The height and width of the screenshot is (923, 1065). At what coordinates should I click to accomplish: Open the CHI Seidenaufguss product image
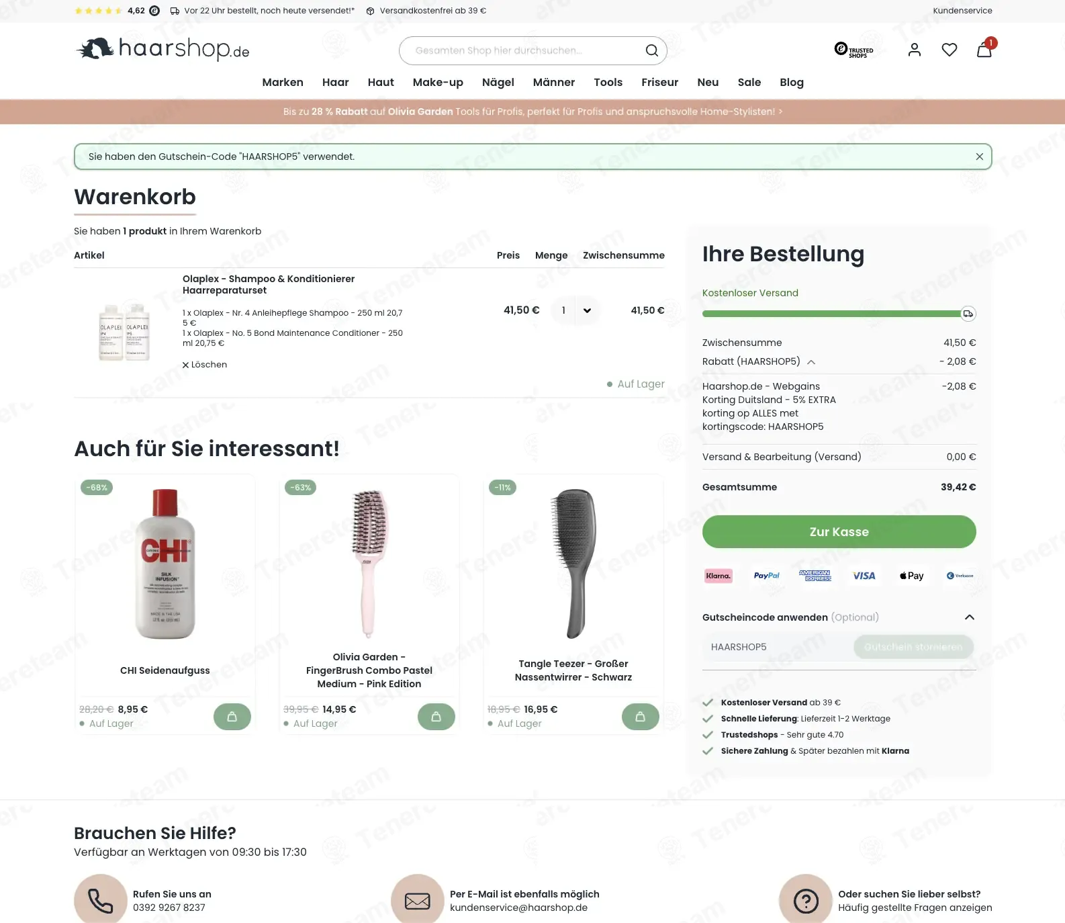165,564
